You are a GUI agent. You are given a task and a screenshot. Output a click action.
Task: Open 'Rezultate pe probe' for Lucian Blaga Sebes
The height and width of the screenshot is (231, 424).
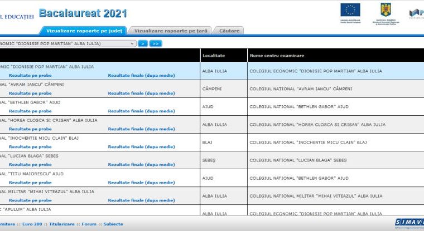click(30, 165)
